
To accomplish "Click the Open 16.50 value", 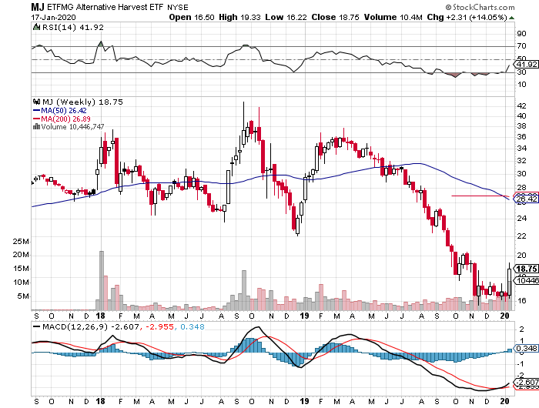I will click(192, 17).
